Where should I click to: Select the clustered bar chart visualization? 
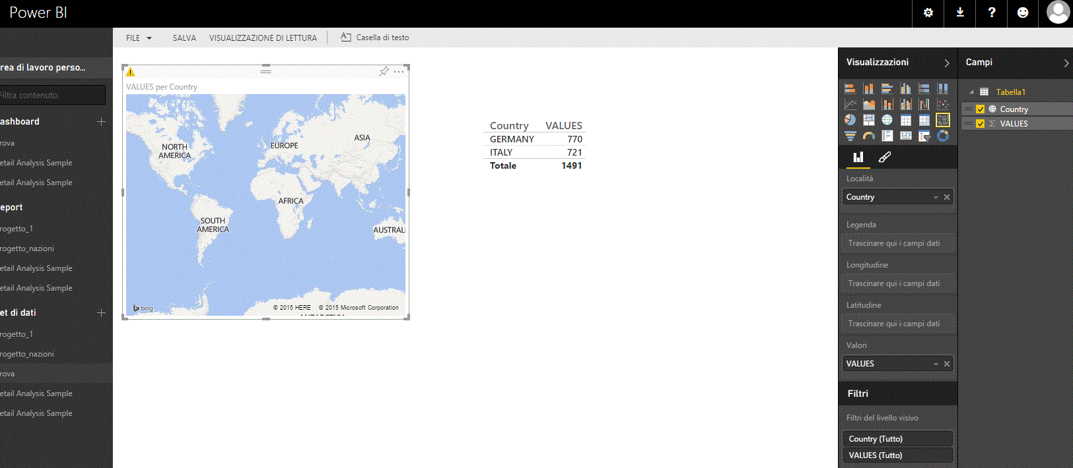coord(887,88)
